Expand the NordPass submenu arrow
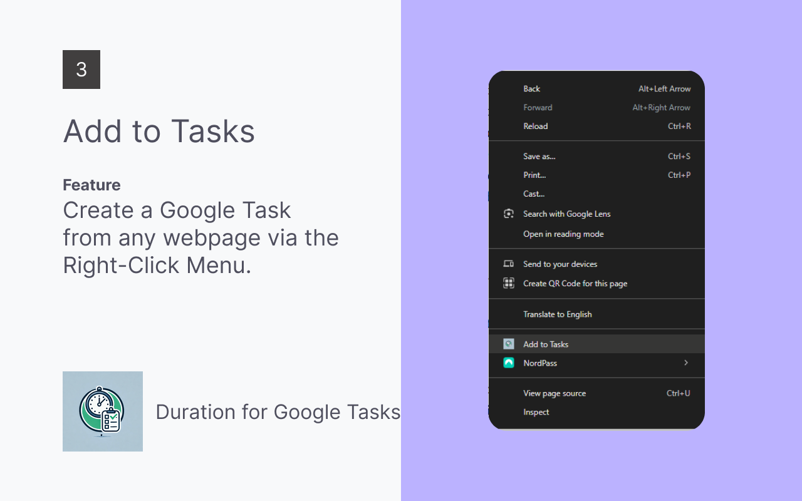 pos(686,363)
